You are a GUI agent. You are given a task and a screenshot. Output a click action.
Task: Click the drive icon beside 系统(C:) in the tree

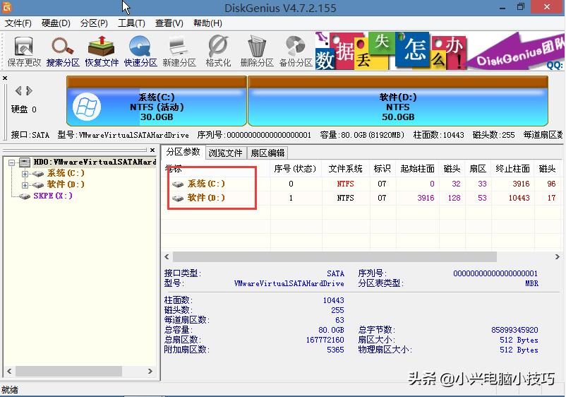click(38, 174)
